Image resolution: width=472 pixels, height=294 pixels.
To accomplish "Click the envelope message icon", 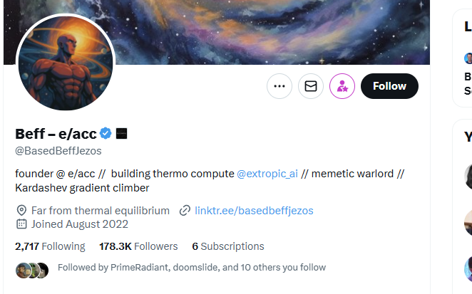I will coord(311,86).
